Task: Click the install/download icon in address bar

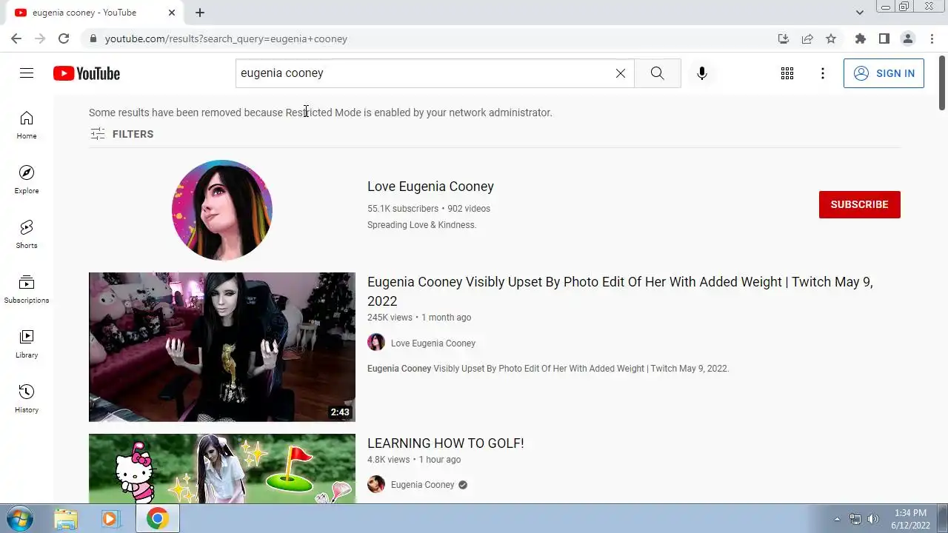Action: (x=784, y=38)
